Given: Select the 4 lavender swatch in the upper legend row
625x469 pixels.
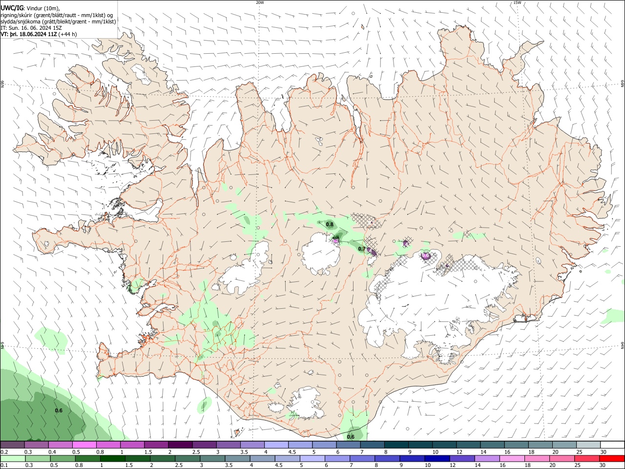Looking at the screenshot, I should pos(276,445).
